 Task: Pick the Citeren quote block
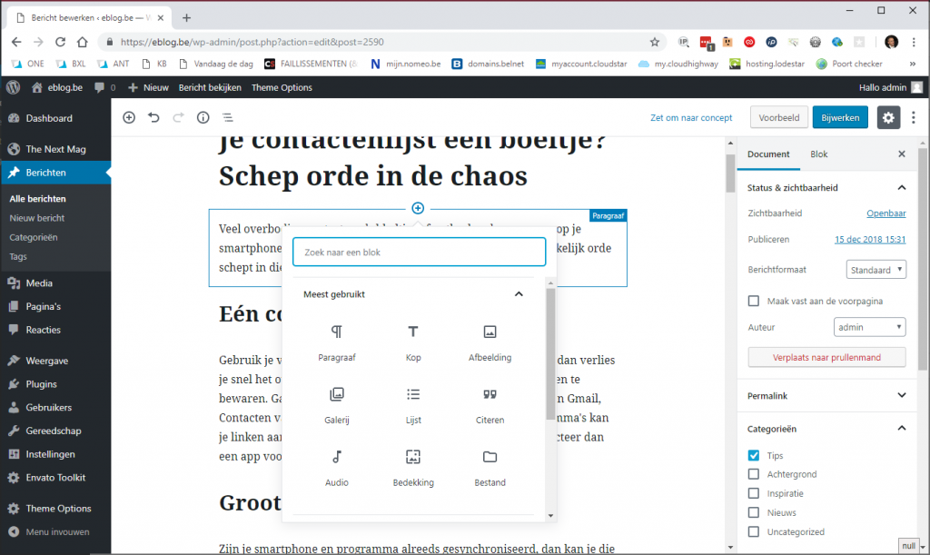point(490,405)
